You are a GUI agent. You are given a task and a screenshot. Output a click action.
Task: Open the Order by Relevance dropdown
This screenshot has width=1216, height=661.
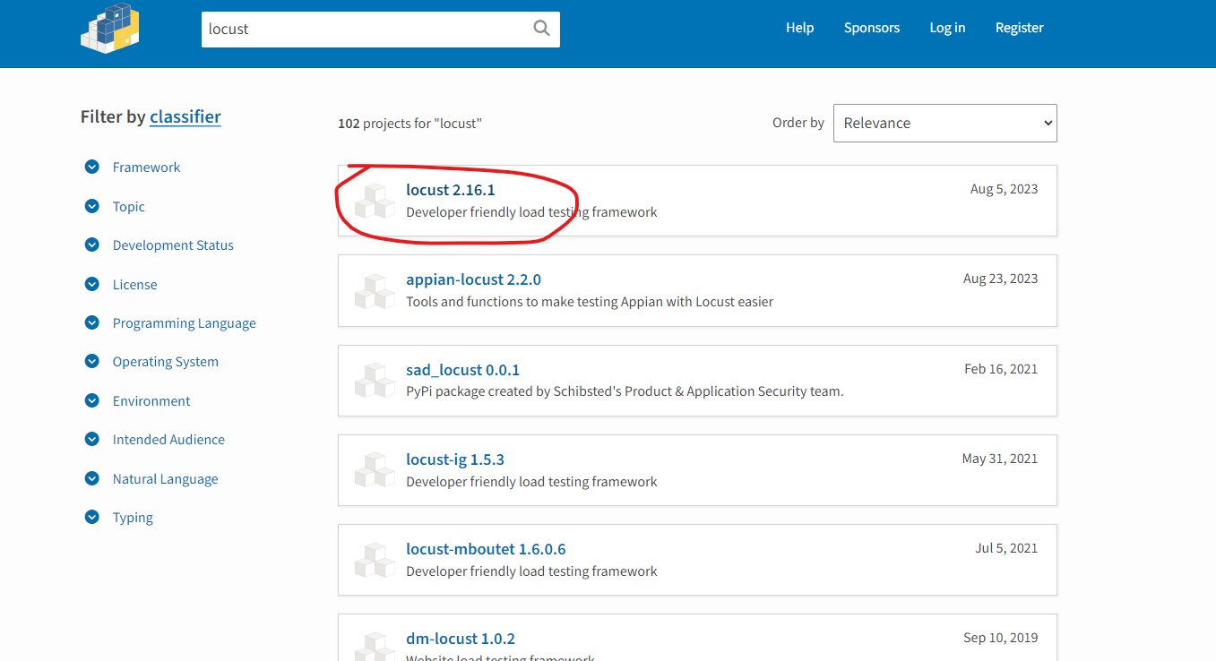[x=944, y=123]
